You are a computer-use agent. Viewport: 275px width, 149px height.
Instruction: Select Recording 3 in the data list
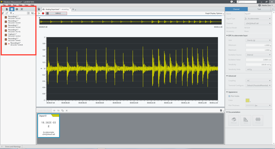point(13,26)
